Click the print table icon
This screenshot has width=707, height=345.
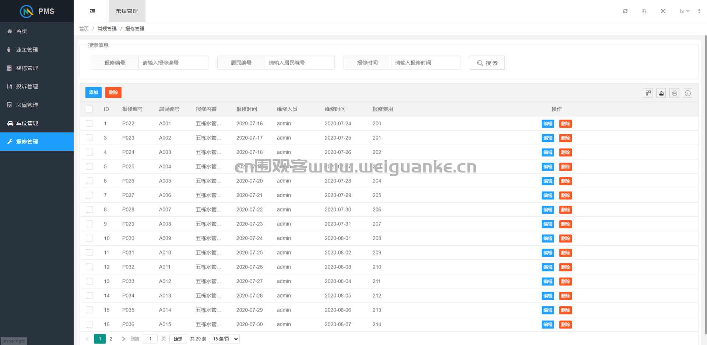[675, 93]
